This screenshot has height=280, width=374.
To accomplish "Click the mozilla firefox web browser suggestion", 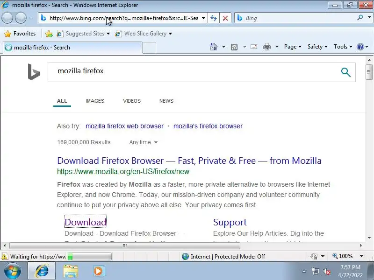I will coord(124,126).
